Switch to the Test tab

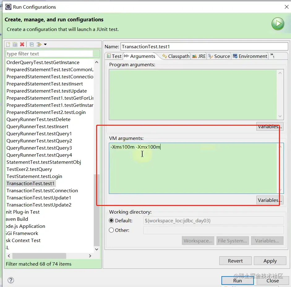tap(114, 56)
